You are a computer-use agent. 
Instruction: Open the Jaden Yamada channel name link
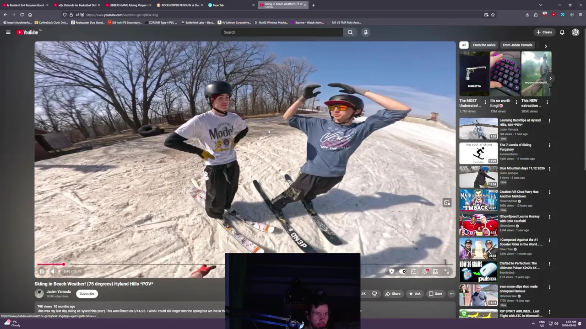tap(59, 292)
